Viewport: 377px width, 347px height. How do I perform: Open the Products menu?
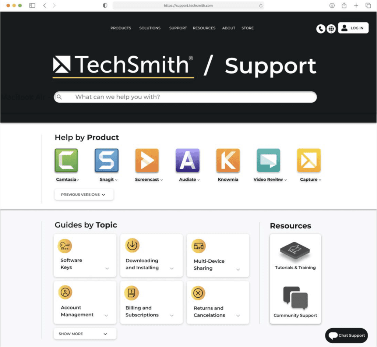(x=121, y=28)
